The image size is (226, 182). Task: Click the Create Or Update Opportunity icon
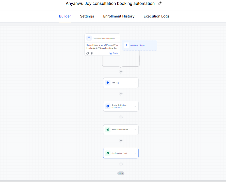(108, 106)
